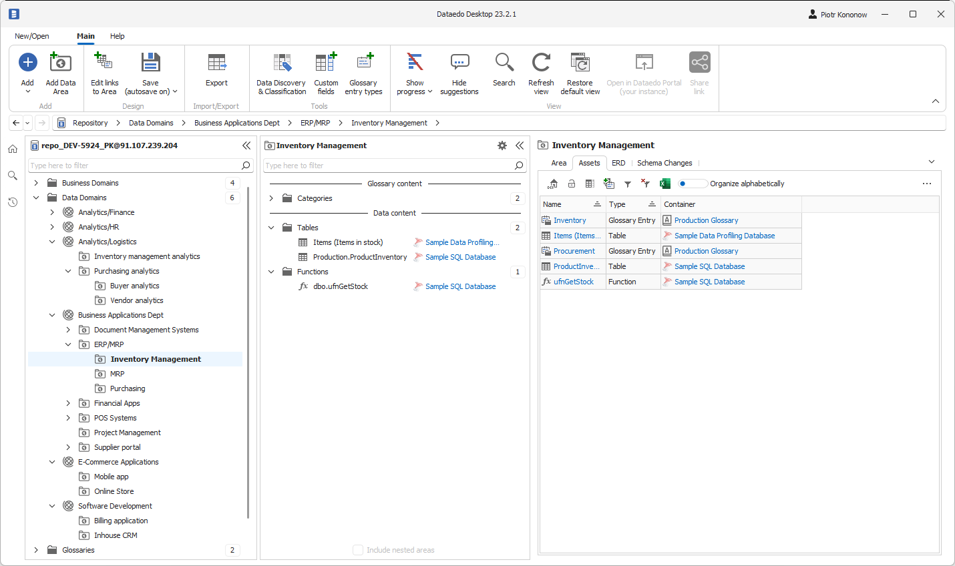955x566 pixels.
Task: Collapse the Tables group in Data content
Action: tap(271, 228)
